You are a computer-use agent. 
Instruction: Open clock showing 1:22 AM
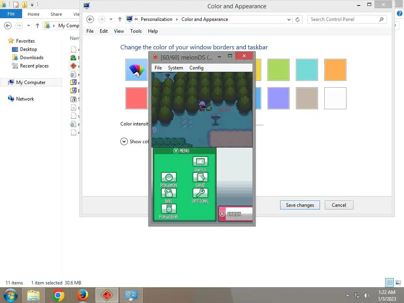coord(387,296)
